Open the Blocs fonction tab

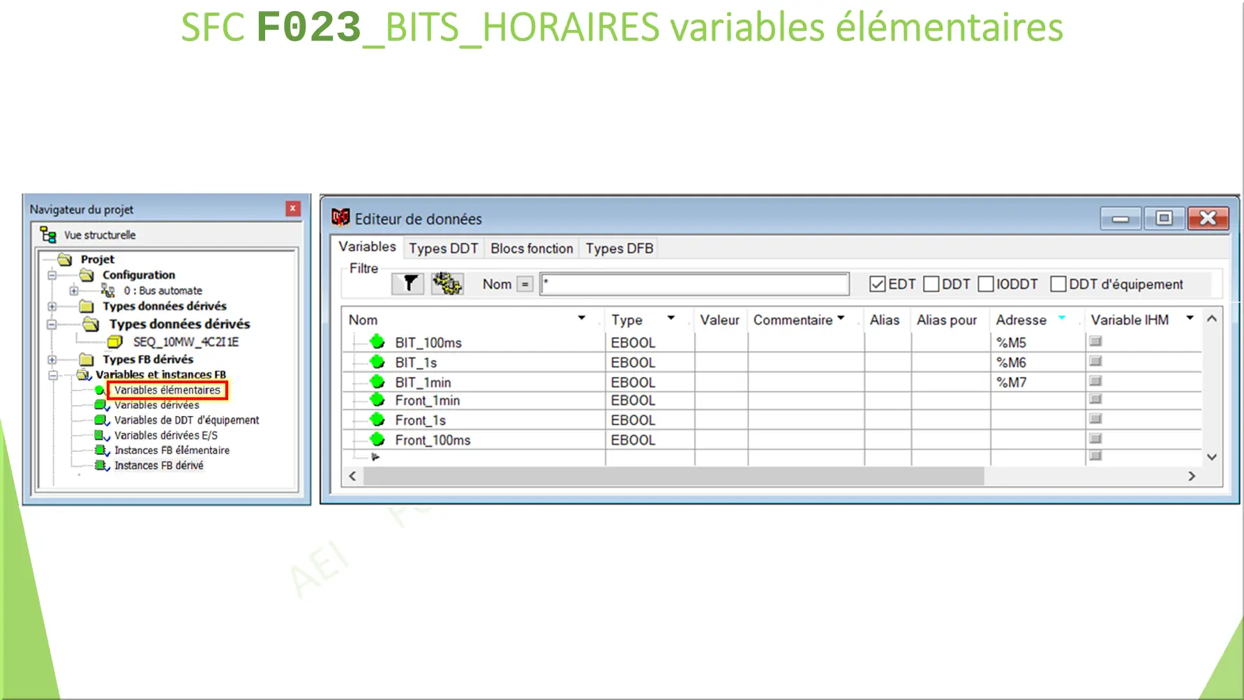(x=531, y=248)
